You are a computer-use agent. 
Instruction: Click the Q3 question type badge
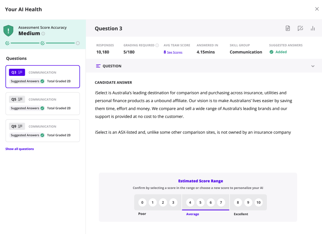point(17,72)
